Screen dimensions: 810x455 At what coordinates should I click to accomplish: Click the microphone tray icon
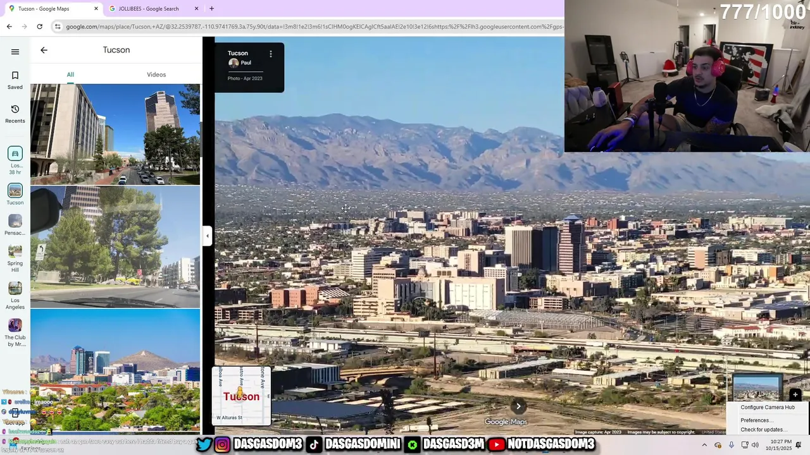731,445
